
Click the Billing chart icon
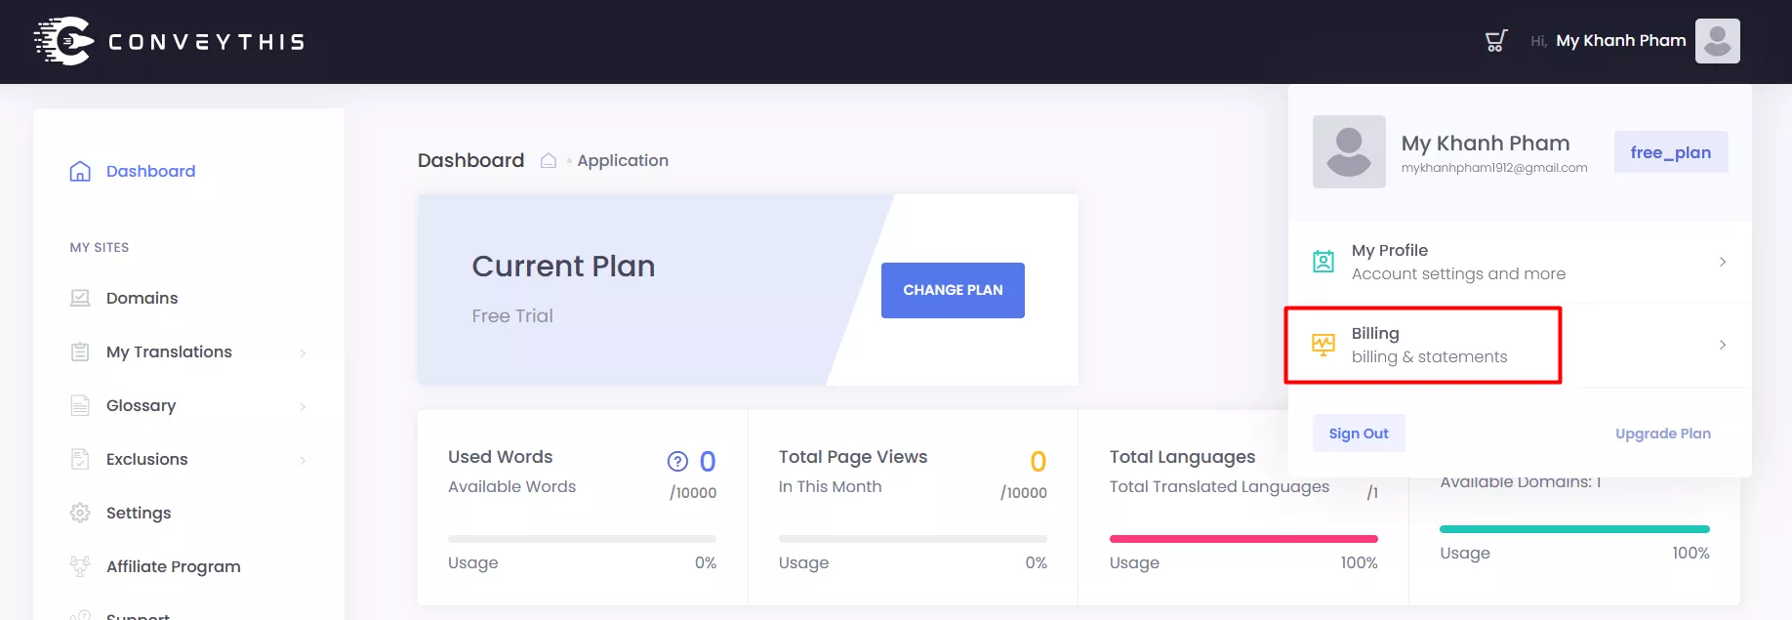coord(1324,345)
